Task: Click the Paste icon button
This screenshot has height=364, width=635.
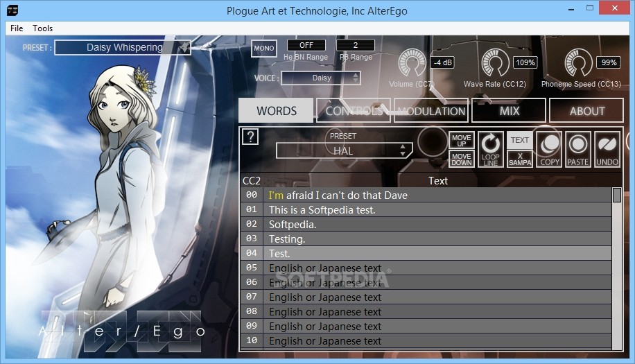Action: coord(578,149)
